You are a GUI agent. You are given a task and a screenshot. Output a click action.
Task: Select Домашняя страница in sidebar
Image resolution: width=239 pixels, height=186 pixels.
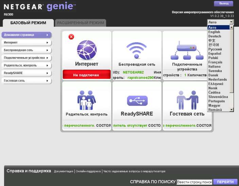tap(27, 35)
